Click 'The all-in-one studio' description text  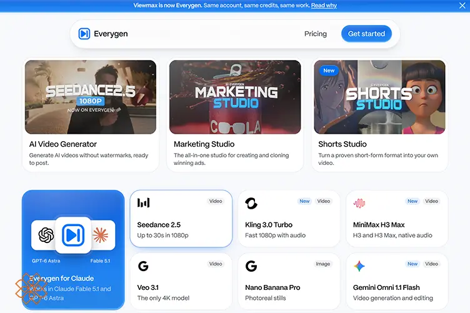(x=231, y=159)
